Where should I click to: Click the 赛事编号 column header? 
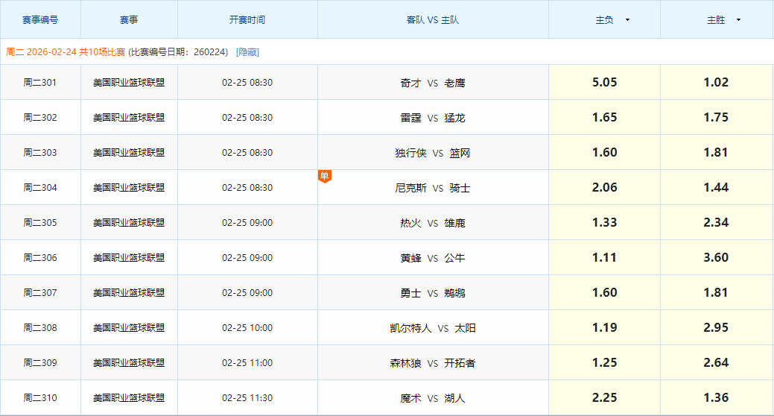click(40, 20)
